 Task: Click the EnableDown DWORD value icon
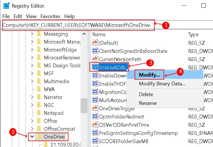[x=95, y=75]
